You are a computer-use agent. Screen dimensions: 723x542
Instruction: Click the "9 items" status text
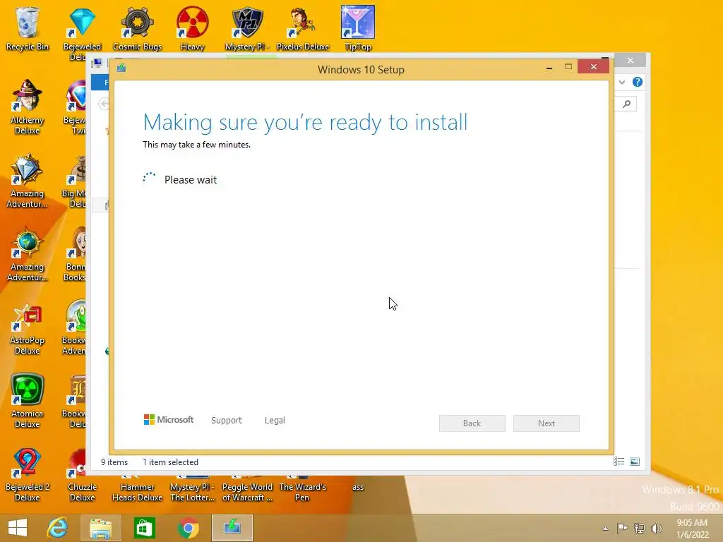pyautogui.click(x=114, y=462)
